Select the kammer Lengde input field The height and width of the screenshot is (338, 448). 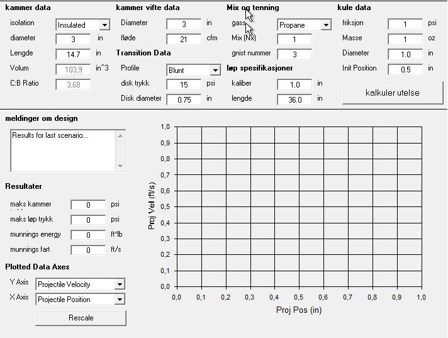click(x=73, y=54)
